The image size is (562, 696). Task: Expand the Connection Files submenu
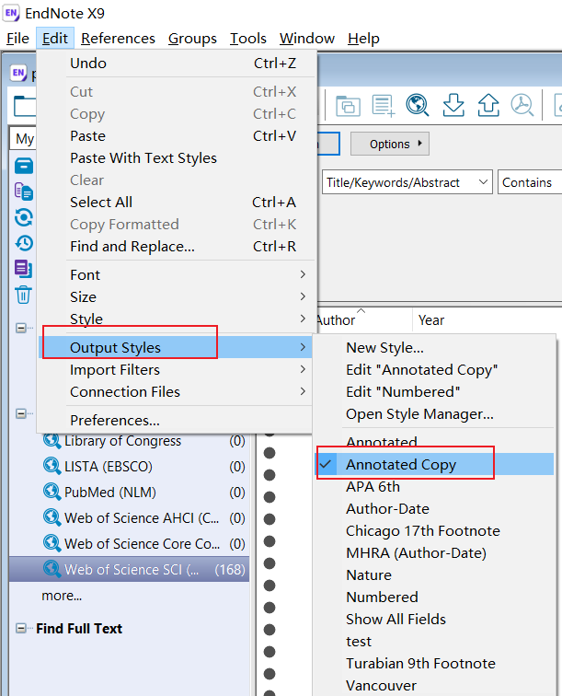[x=177, y=392]
